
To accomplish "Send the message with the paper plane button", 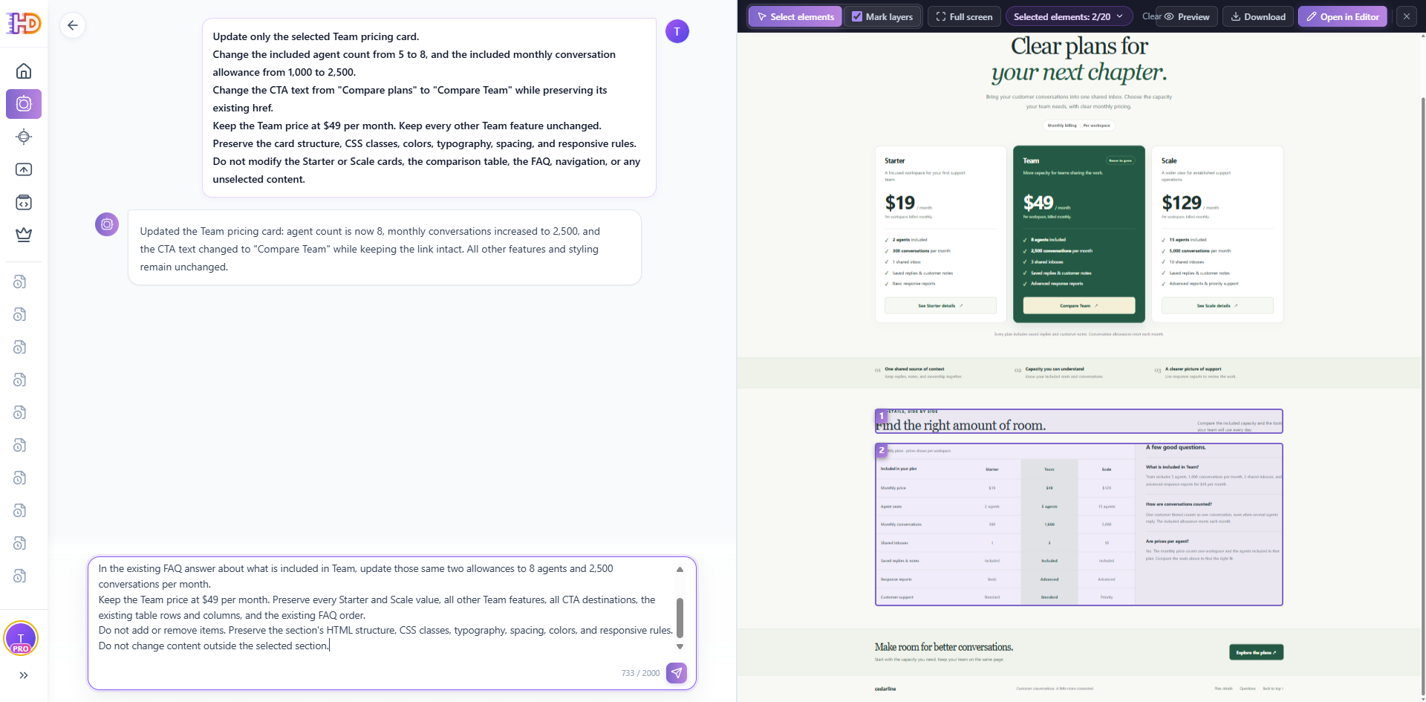I will pyautogui.click(x=677, y=673).
